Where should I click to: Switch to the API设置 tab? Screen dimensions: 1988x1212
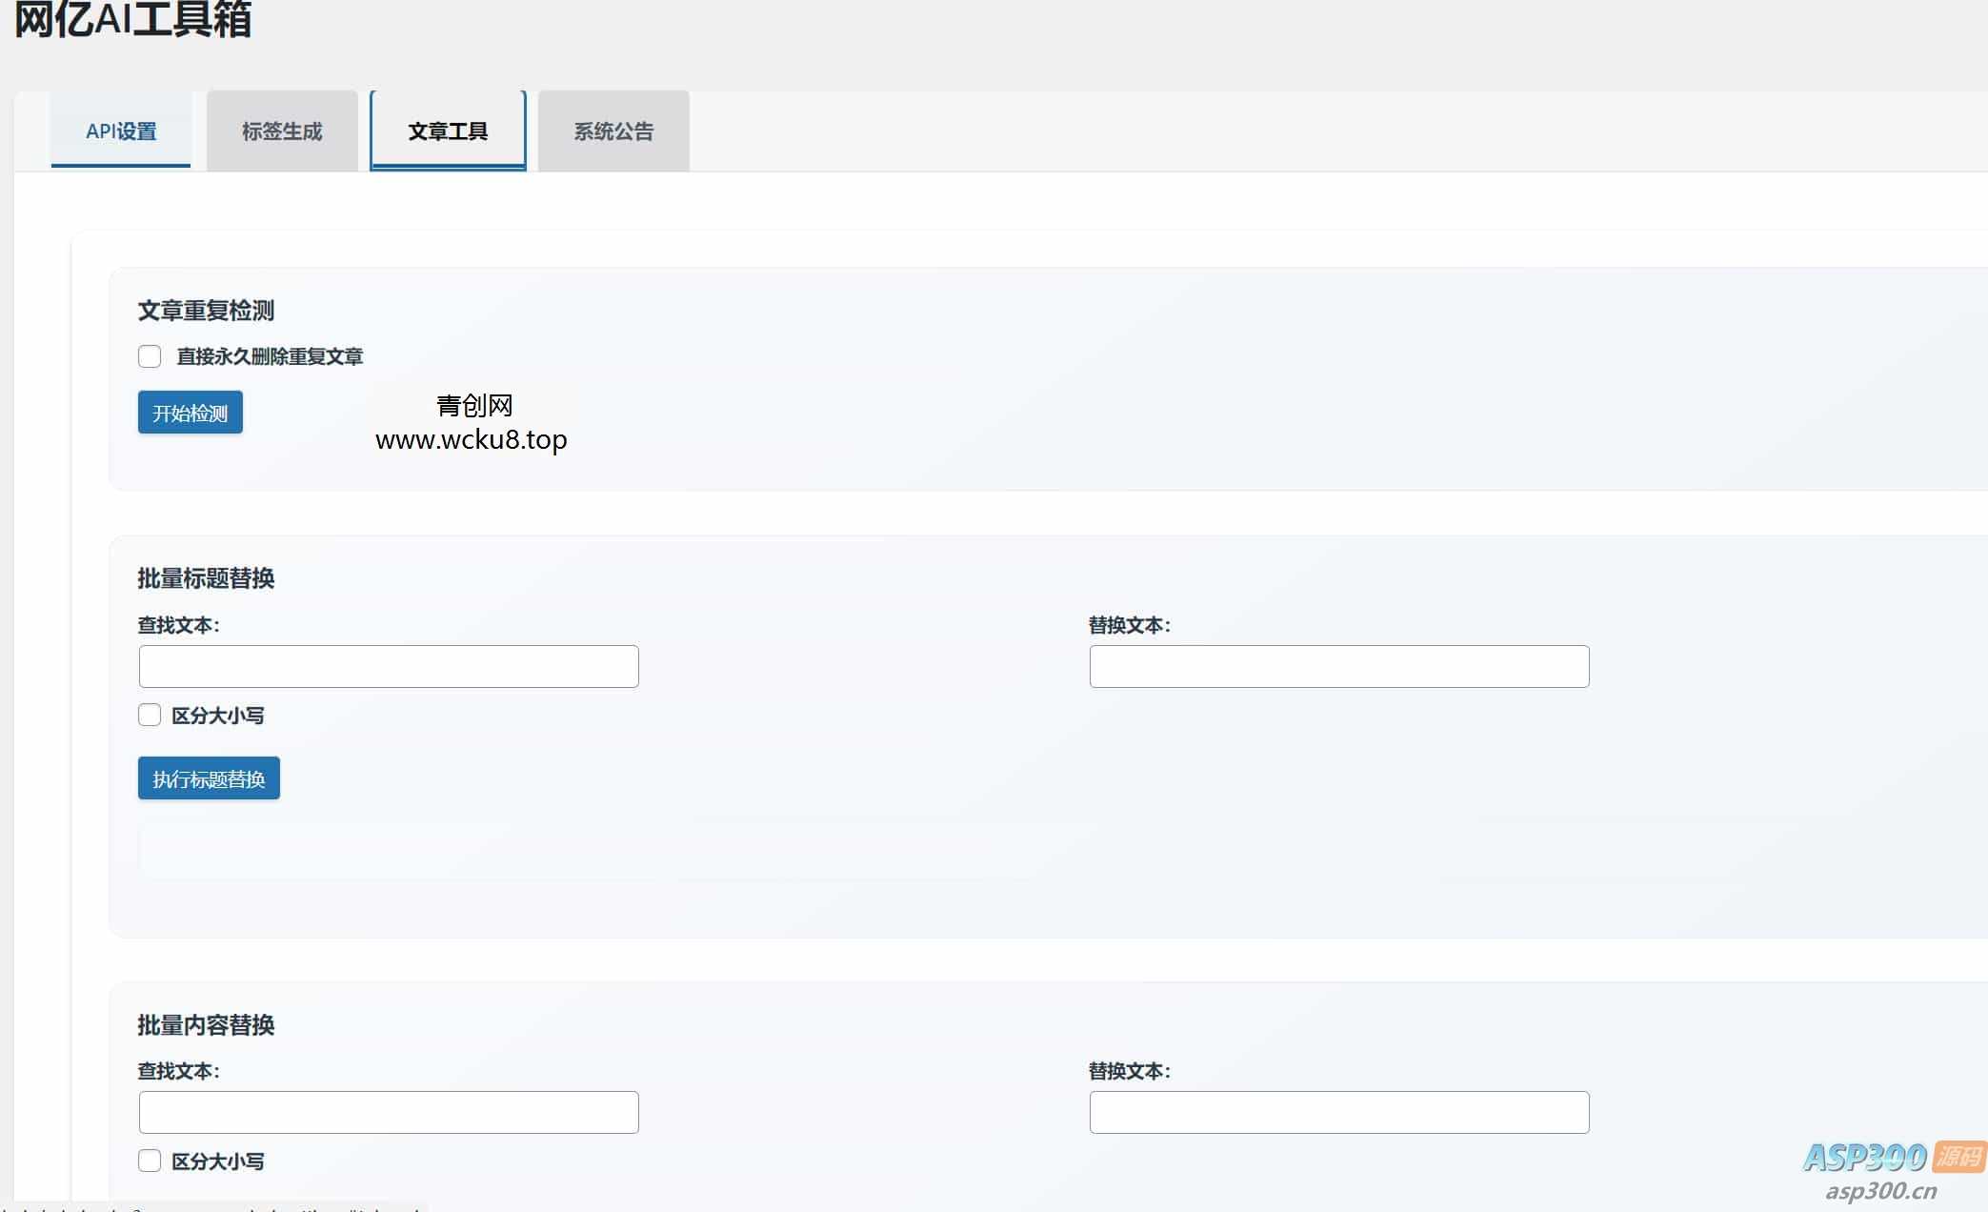[x=121, y=131]
